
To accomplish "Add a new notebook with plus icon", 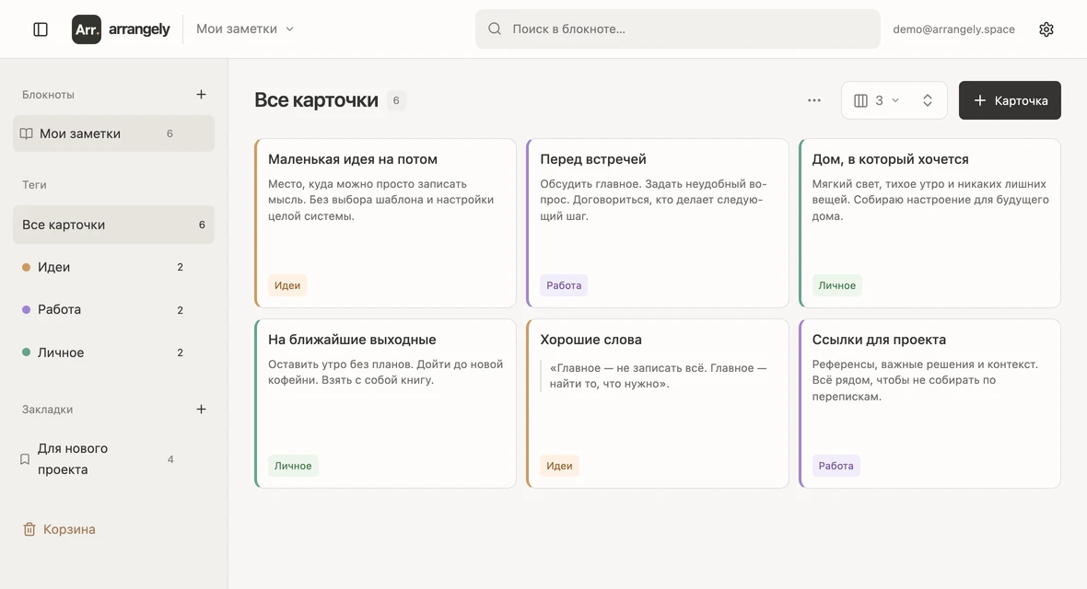I will click(x=201, y=94).
